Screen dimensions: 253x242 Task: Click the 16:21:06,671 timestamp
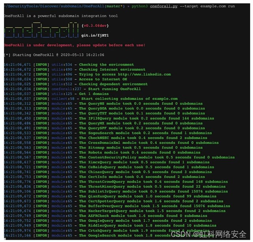[x=17, y=65]
